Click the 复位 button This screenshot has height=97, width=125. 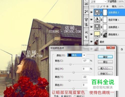coord(105,62)
